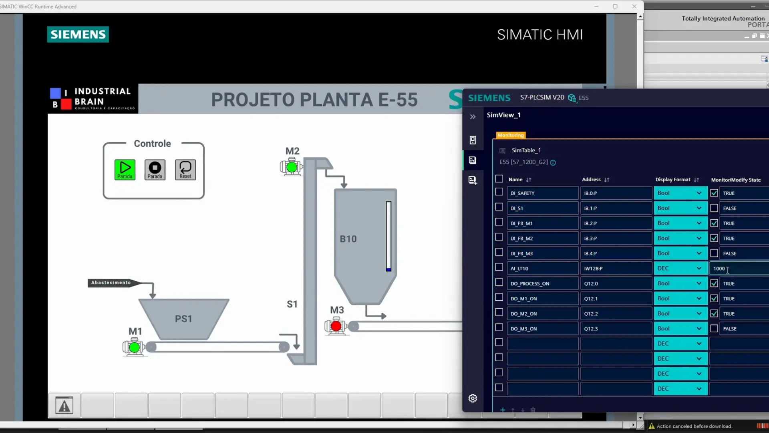Click the Abastecimento supply label
769x433 pixels.
tap(114, 283)
